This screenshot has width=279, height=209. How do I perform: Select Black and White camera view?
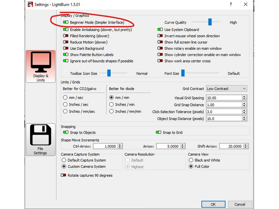[x=191, y=160]
